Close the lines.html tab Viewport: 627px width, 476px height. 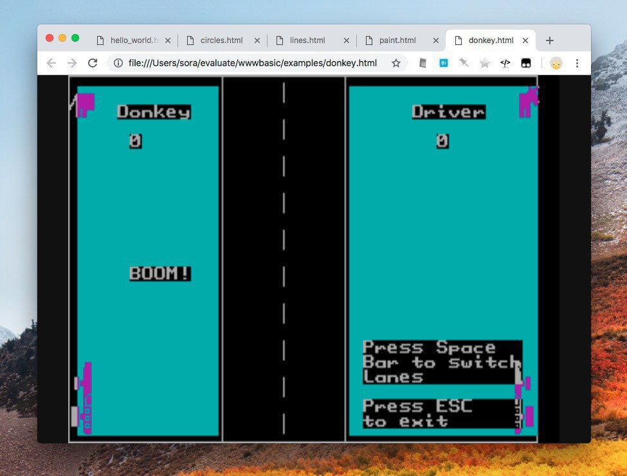(x=347, y=40)
